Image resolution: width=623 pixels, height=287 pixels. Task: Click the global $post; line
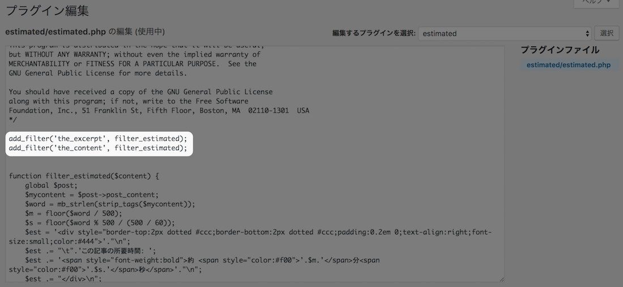coord(51,185)
